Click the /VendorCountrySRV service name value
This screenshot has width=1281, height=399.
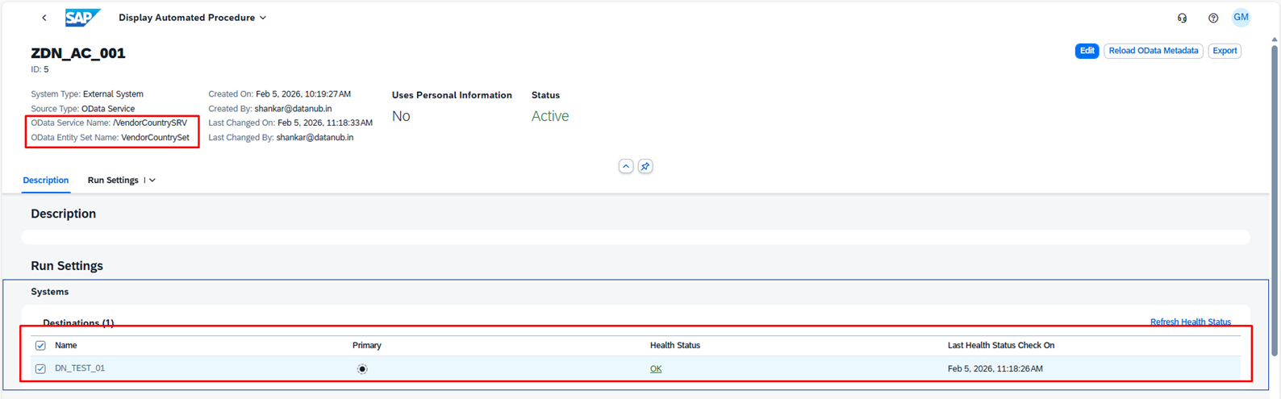click(150, 123)
